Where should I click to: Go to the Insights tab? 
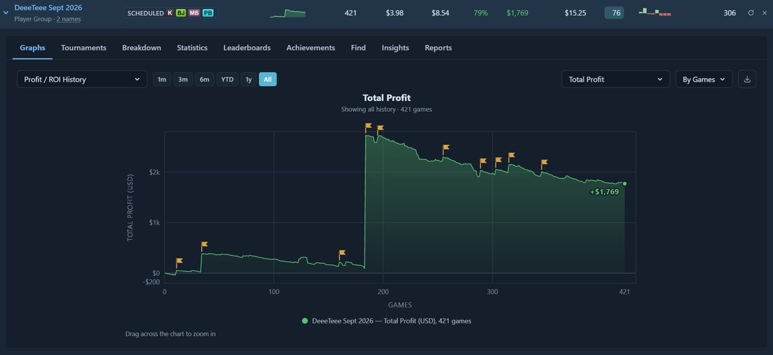pos(395,48)
